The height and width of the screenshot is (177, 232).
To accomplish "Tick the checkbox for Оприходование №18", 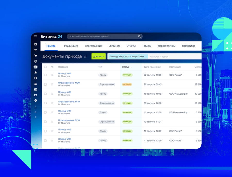I will point(45,122).
